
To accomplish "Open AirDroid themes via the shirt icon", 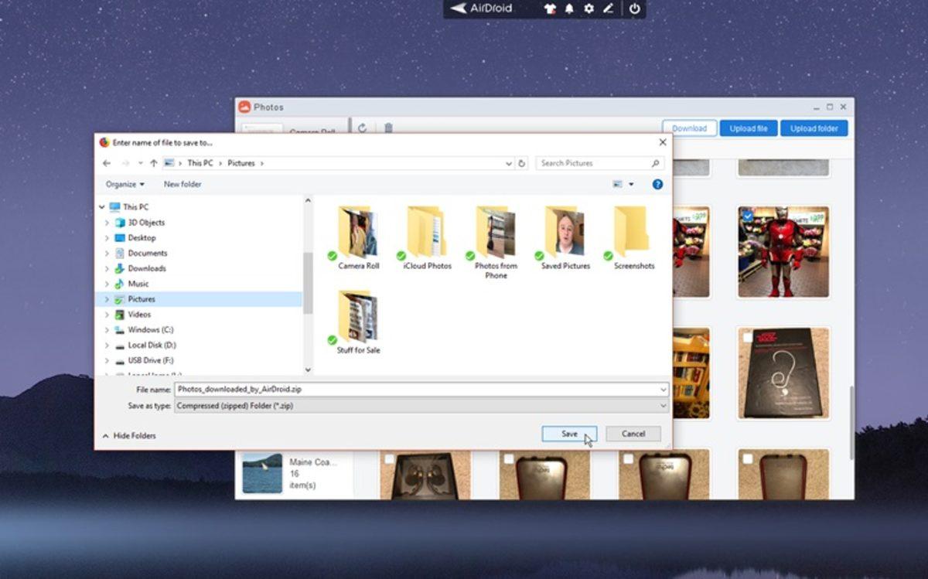I will [549, 11].
